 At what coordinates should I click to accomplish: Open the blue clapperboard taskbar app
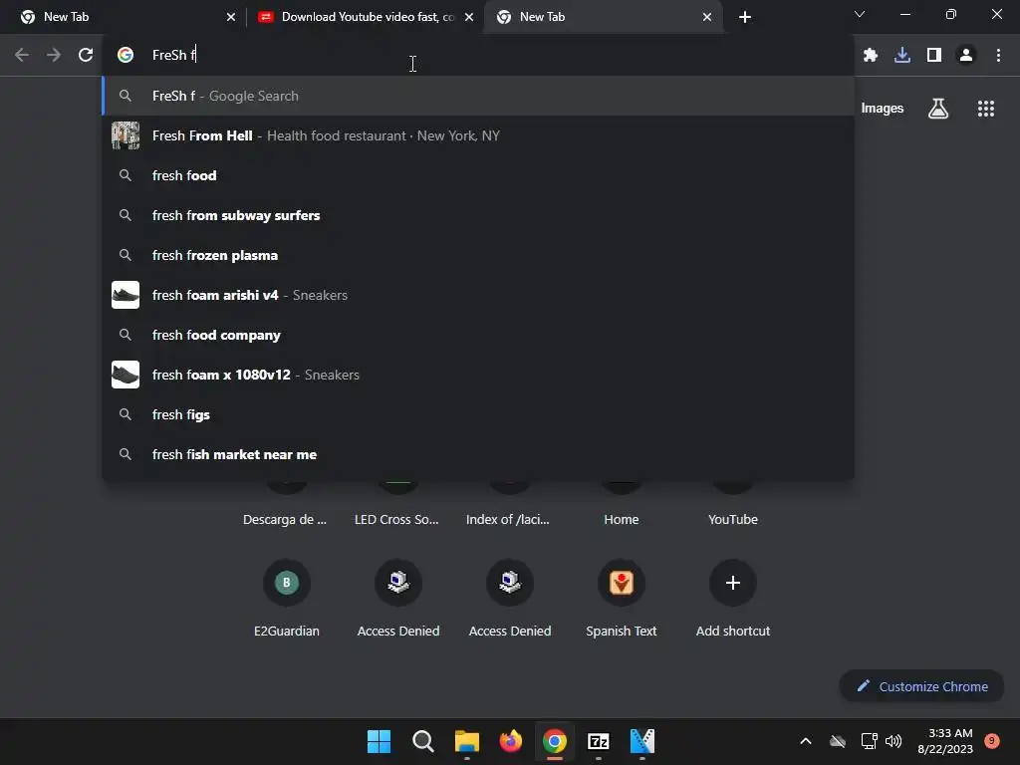pos(642,741)
